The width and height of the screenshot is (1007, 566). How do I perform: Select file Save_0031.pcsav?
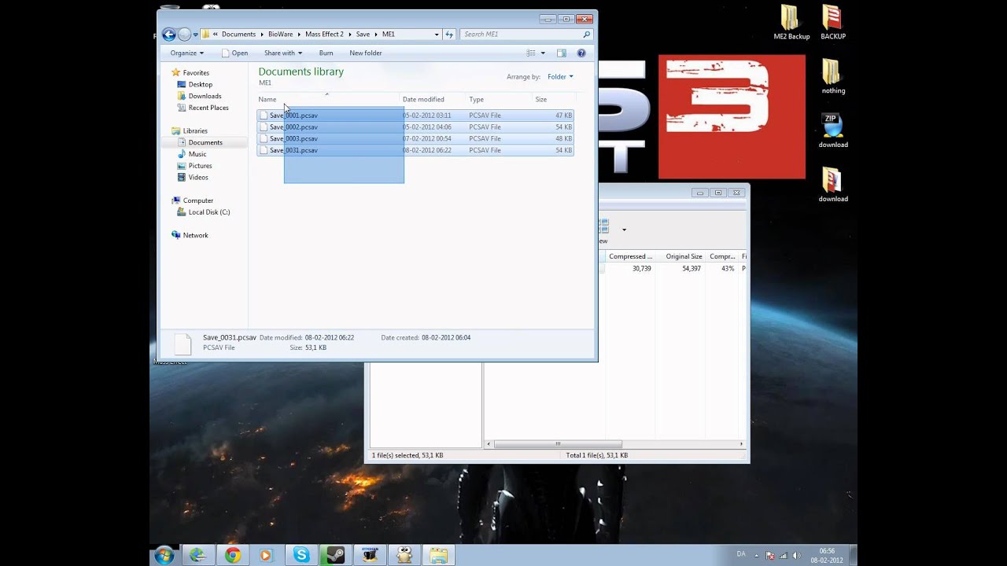tap(415, 150)
